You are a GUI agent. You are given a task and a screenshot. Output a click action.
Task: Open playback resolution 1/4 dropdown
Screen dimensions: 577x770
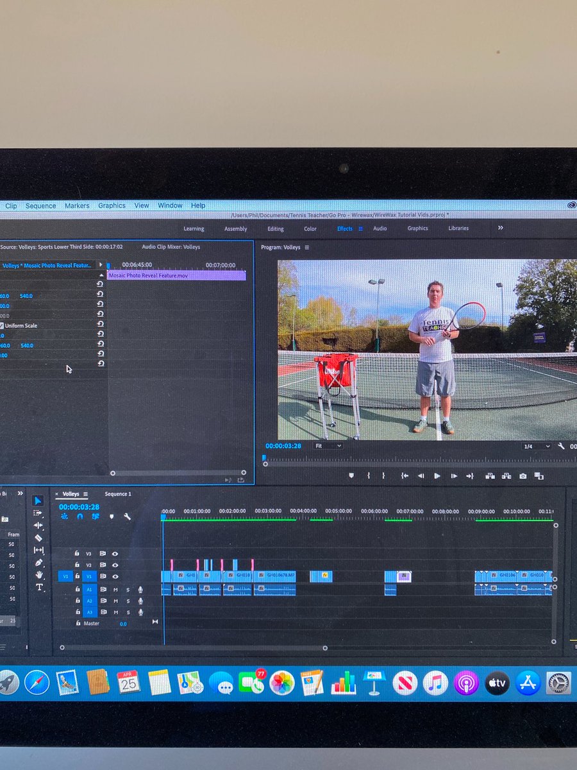(x=536, y=446)
